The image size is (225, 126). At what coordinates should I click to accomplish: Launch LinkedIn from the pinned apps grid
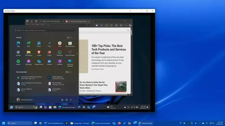[x=49, y=62]
